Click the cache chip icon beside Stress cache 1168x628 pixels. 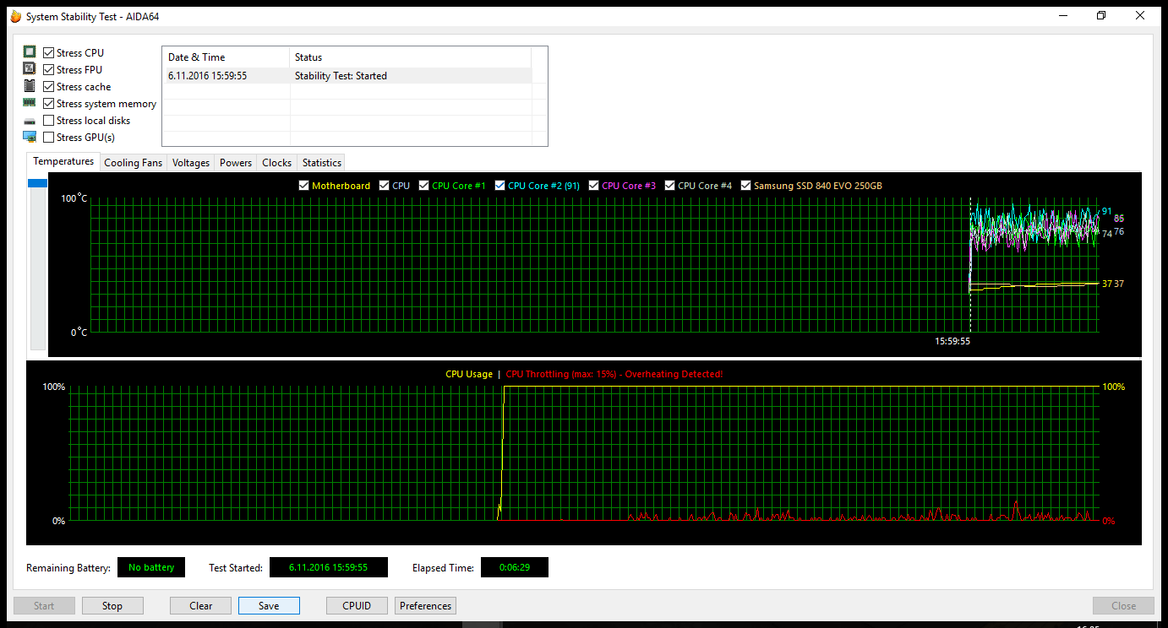click(30, 86)
